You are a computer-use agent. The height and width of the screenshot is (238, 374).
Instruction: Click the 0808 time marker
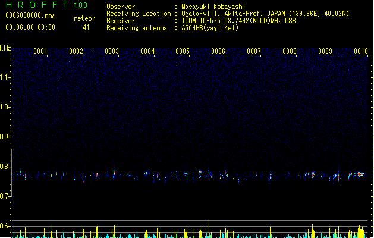coord(290,51)
